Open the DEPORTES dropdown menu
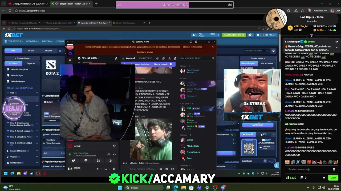 (32, 41)
